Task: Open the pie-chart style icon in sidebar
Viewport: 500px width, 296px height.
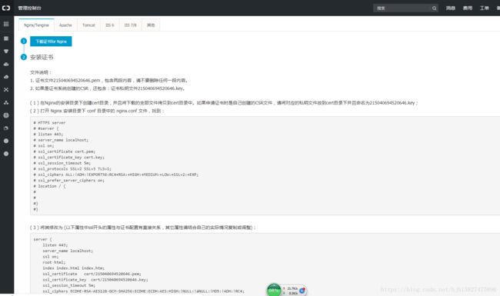Action: pyautogui.click(x=6, y=128)
